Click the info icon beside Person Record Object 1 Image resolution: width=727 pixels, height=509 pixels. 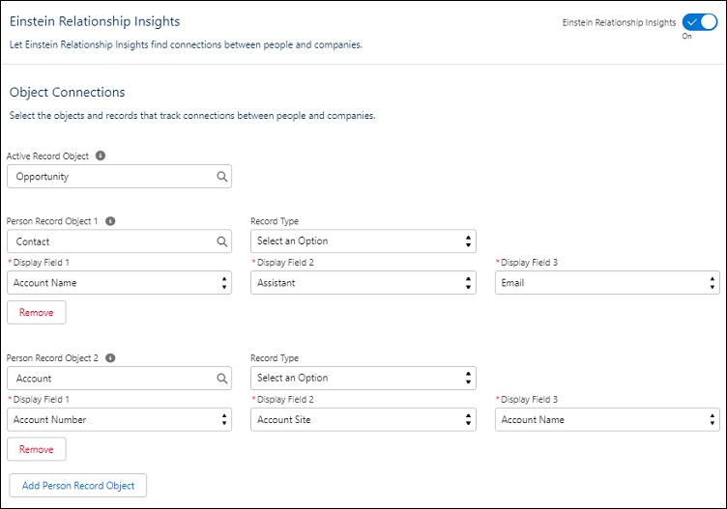[110, 221]
